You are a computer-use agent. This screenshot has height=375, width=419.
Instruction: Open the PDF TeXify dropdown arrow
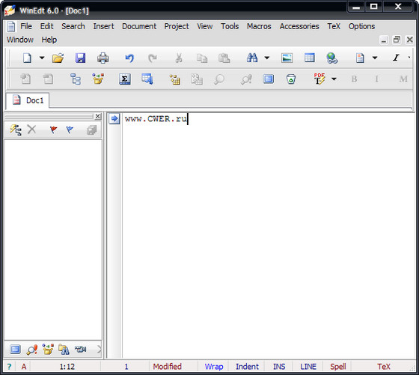pyautogui.click(x=334, y=79)
